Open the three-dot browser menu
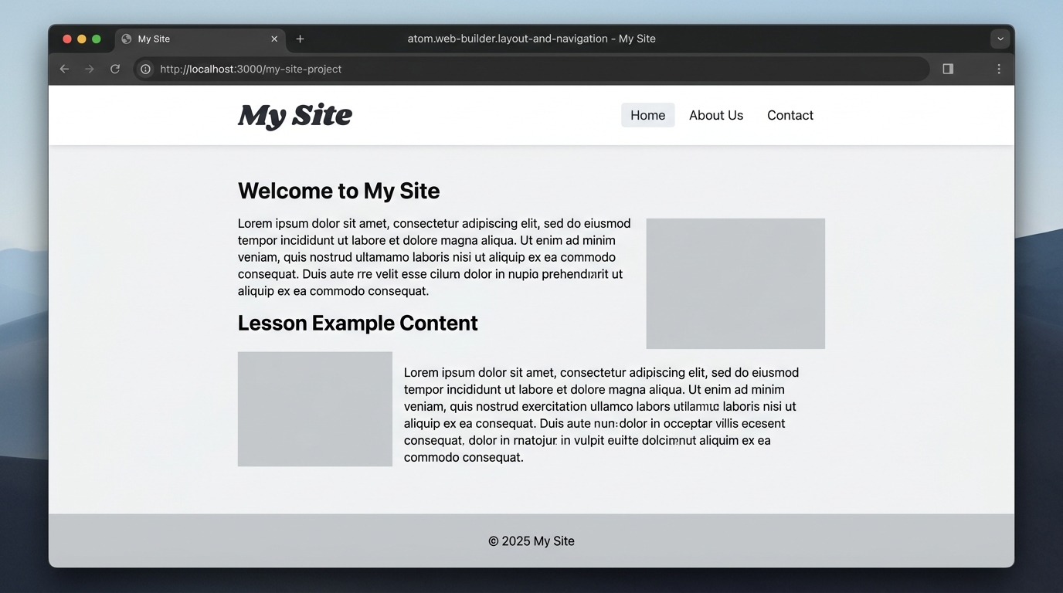Screen dimensions: 1063x593 point(999,69)
